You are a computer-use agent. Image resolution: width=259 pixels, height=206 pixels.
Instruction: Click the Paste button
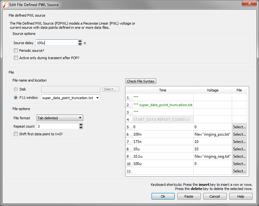189,196
